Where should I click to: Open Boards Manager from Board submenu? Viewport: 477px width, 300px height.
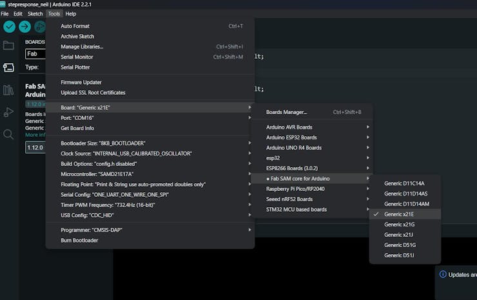point(313,112)
